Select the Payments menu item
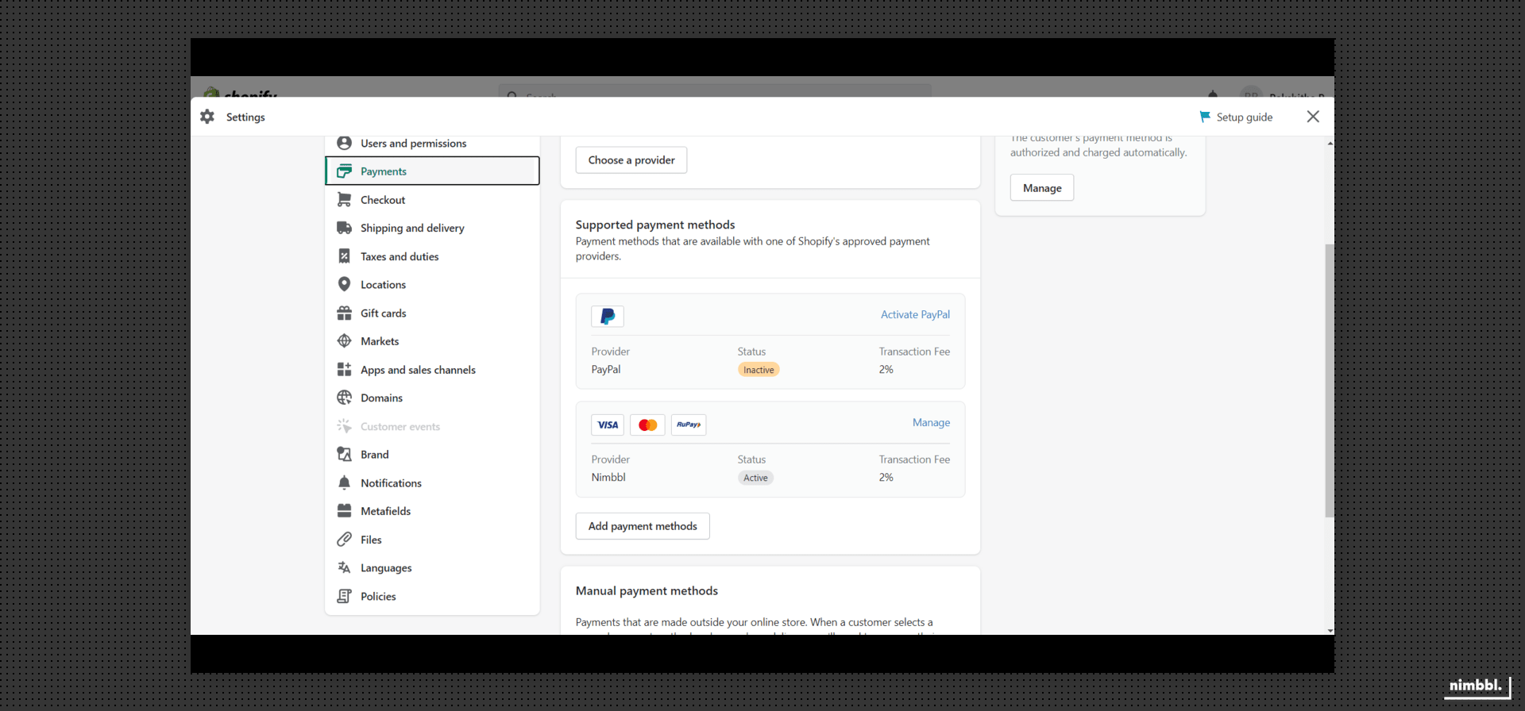 (432, 171)
